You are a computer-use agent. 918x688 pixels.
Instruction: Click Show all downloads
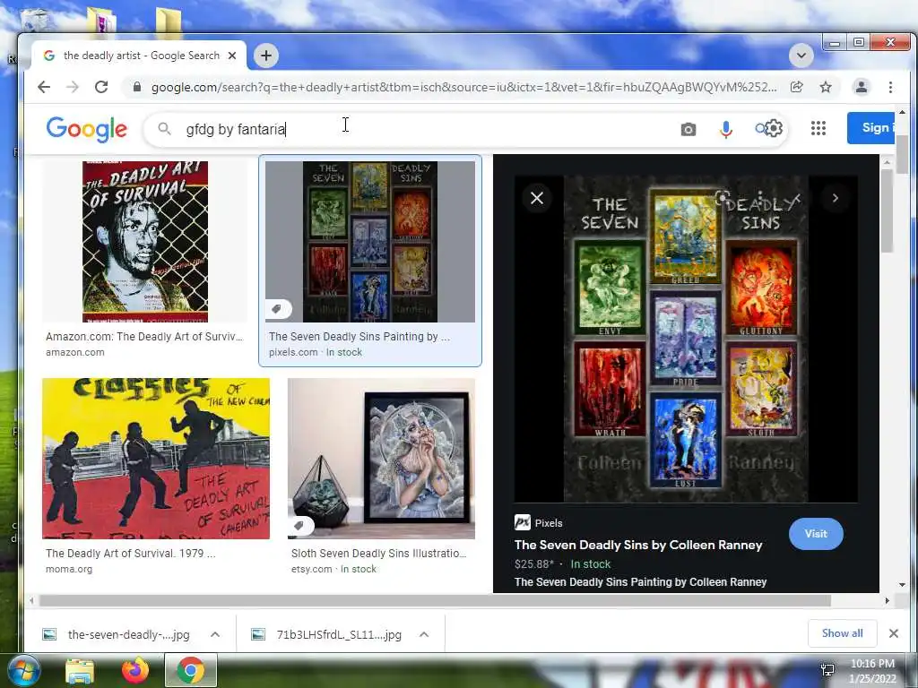click(842, 633)
